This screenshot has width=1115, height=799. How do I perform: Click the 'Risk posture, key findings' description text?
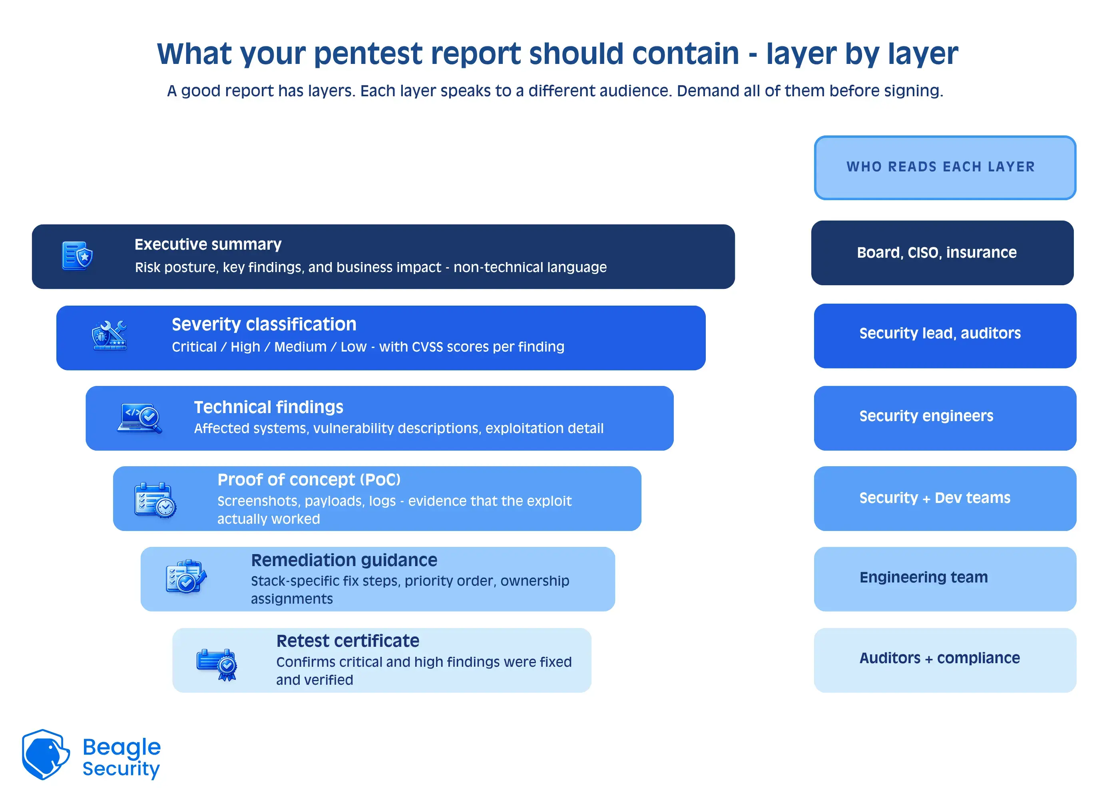click(371, 267)
